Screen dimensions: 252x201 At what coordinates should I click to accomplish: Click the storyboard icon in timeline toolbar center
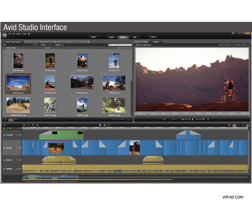pos(100,125)
